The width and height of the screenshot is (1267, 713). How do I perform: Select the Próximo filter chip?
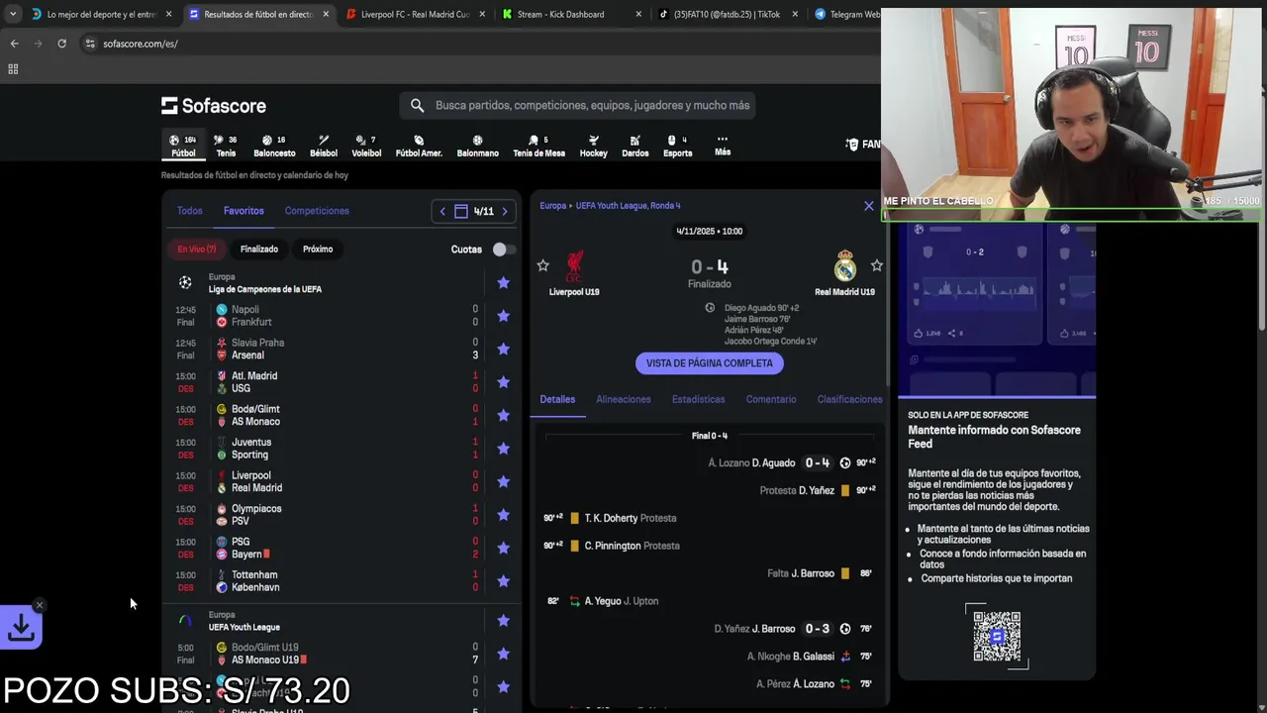click(x=318, y=250)
